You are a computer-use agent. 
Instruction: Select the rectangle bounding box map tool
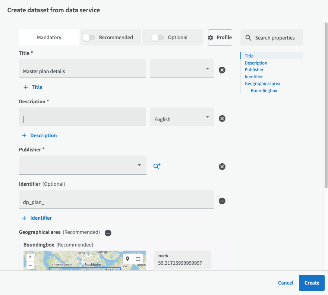(138, 259)
